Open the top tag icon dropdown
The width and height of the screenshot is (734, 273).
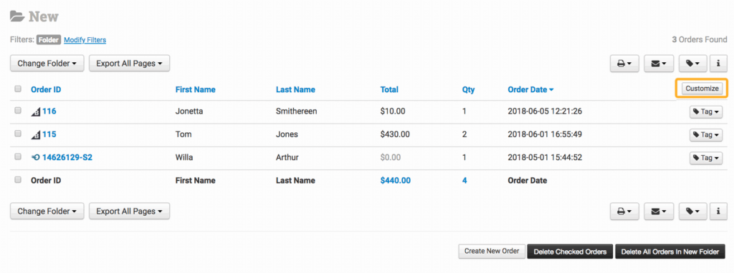pos(692,64)
